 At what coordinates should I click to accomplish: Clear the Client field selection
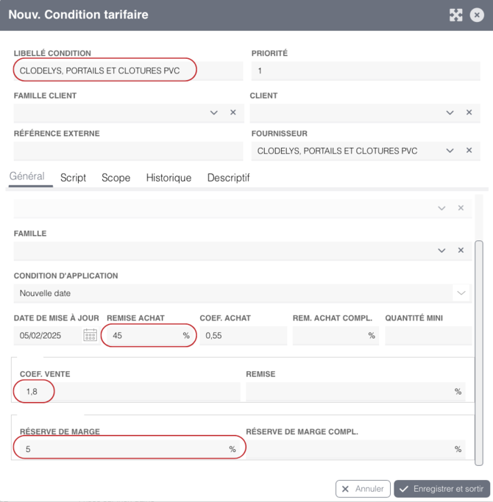469,112
